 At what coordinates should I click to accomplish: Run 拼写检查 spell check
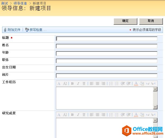coord(36,30)
